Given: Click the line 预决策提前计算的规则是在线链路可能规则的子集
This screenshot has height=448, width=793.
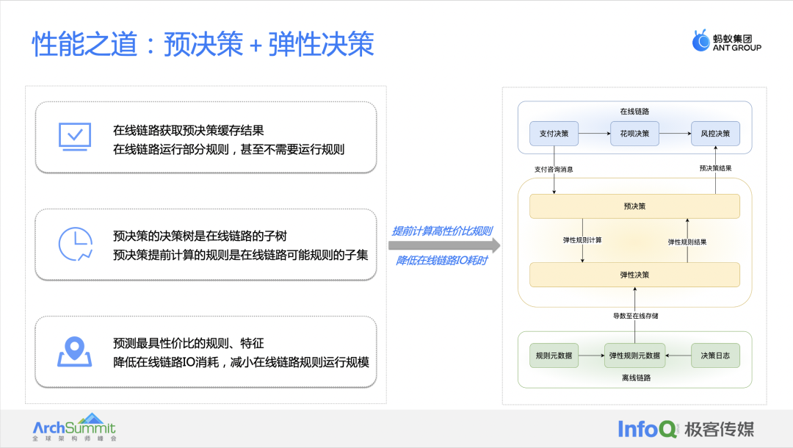Looking at the screenshot, I should click(240, 256).
